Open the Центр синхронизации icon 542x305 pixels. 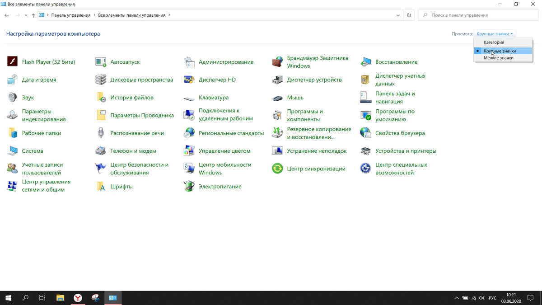[277, 169]
